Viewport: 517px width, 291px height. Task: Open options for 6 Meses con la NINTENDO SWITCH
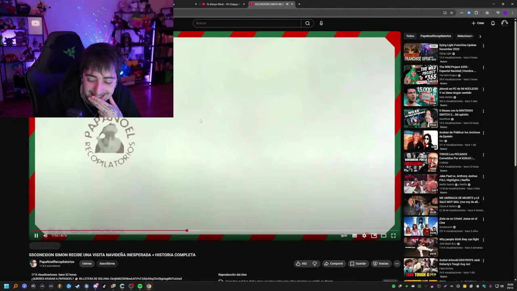[483, 111]
